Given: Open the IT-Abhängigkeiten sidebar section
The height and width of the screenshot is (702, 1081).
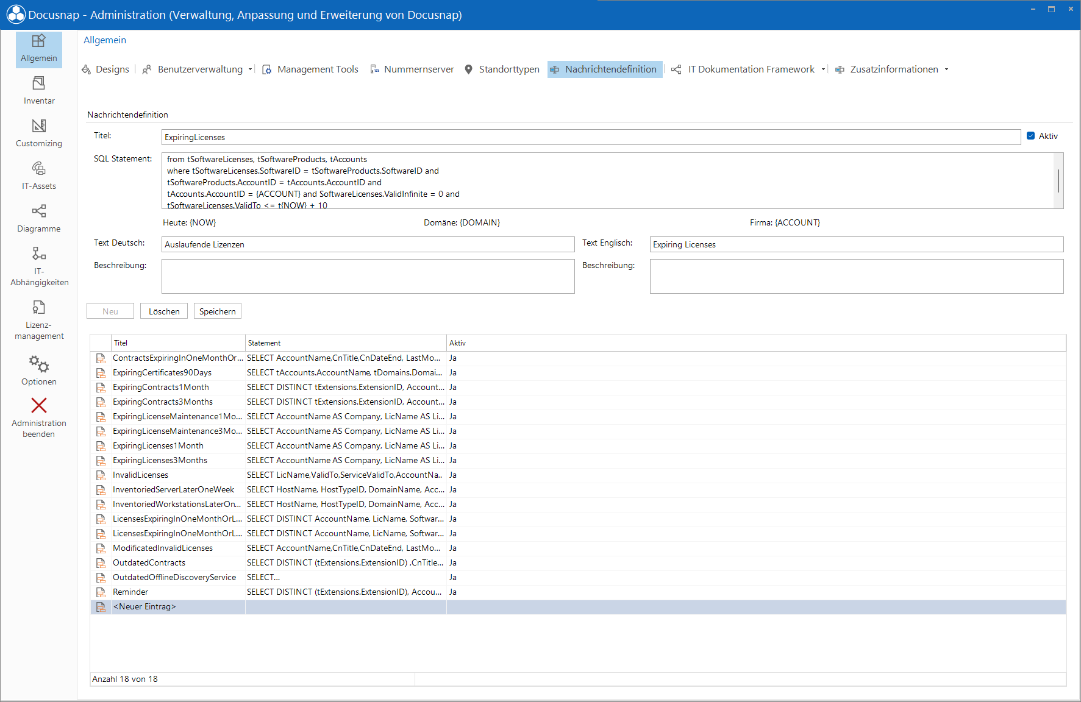Looking at the screenshot, I should pyautogui.click(x=39, y=266).
